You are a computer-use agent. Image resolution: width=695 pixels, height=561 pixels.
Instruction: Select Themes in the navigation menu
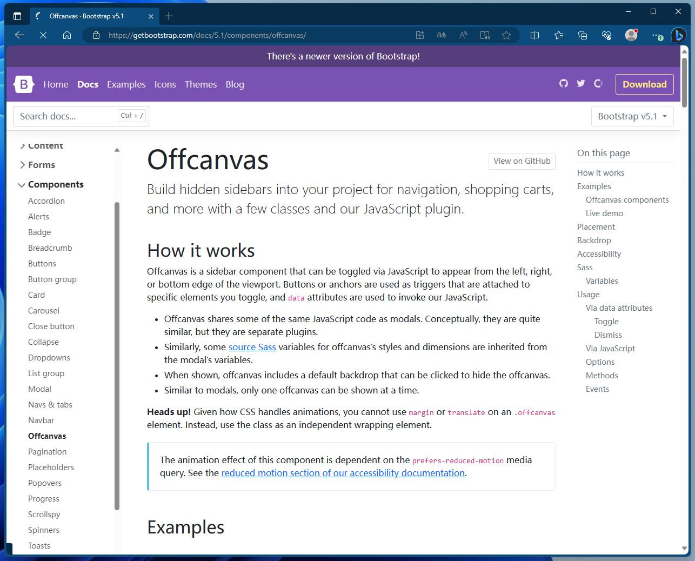(201, 84)
